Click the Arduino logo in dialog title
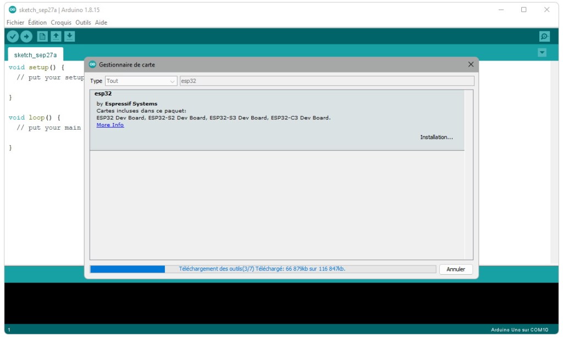The width and height of the screenshot is (563, 339). pos(92,64)
